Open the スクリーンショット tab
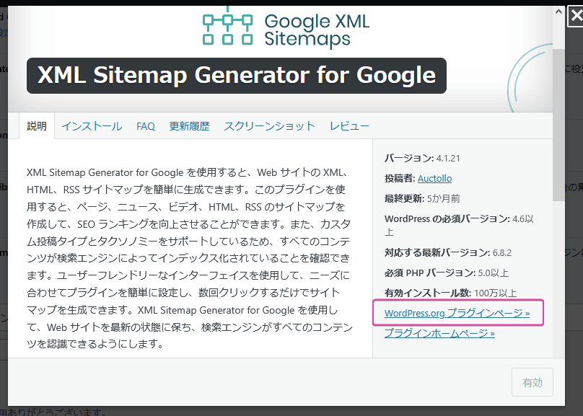Image resolution: width=583 pixels, height=416 pixels. coord(269,125)
